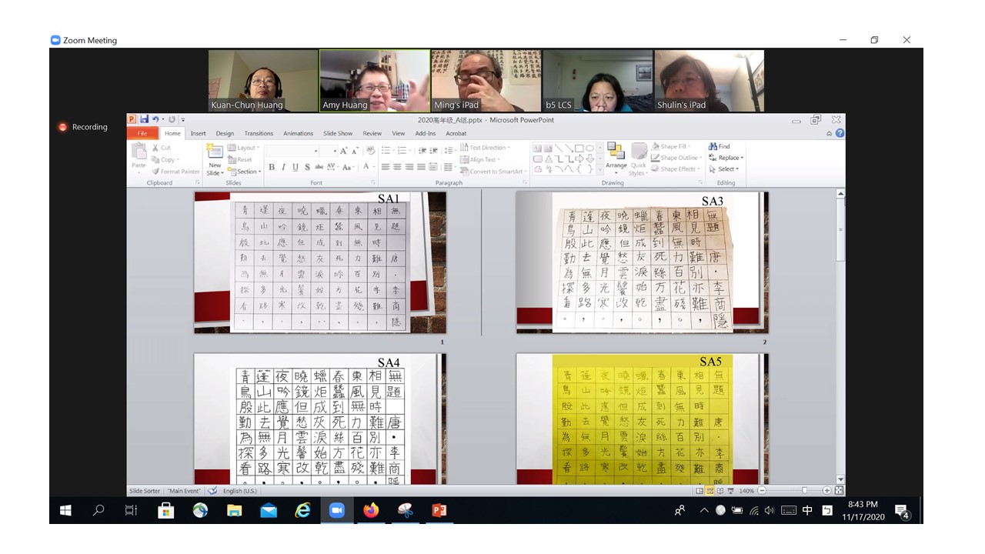Open the Select dropdown in Editing group
The height and width of the screenshot is (554, 985).
727,169
